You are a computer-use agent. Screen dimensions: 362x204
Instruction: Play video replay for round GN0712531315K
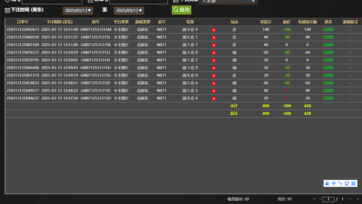214,45
